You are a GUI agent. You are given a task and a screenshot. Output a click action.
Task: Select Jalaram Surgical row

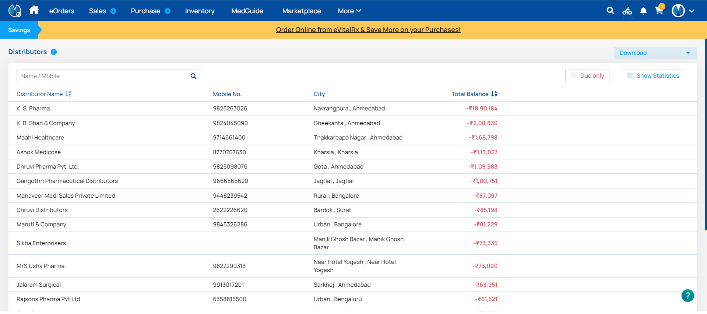[x=352, y=285]
